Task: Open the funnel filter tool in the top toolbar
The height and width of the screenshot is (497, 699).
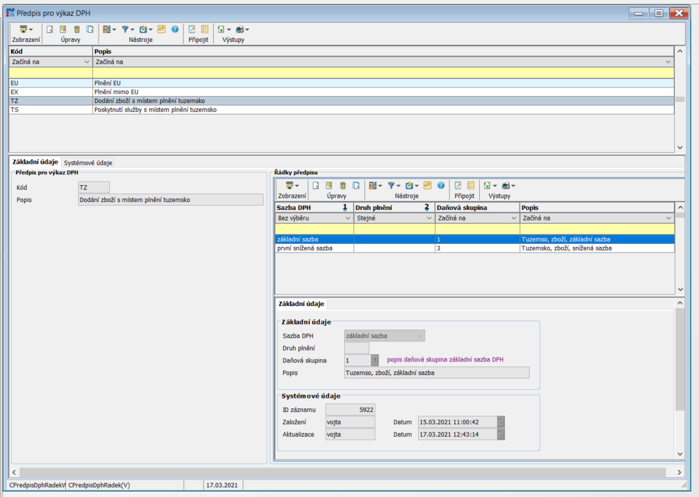Action: click(125, 29)
